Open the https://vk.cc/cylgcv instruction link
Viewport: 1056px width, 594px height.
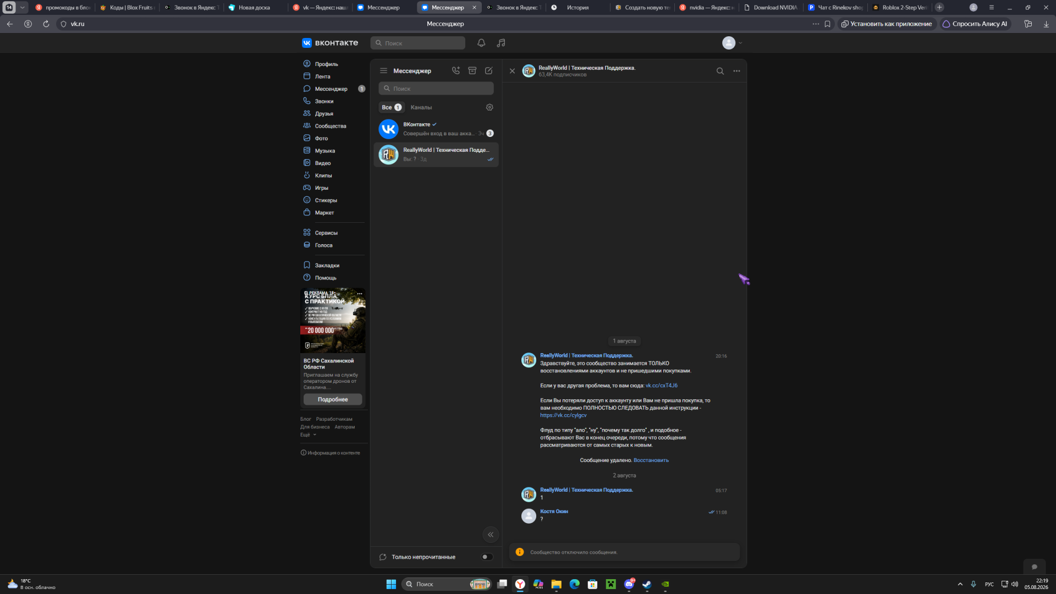563,415
